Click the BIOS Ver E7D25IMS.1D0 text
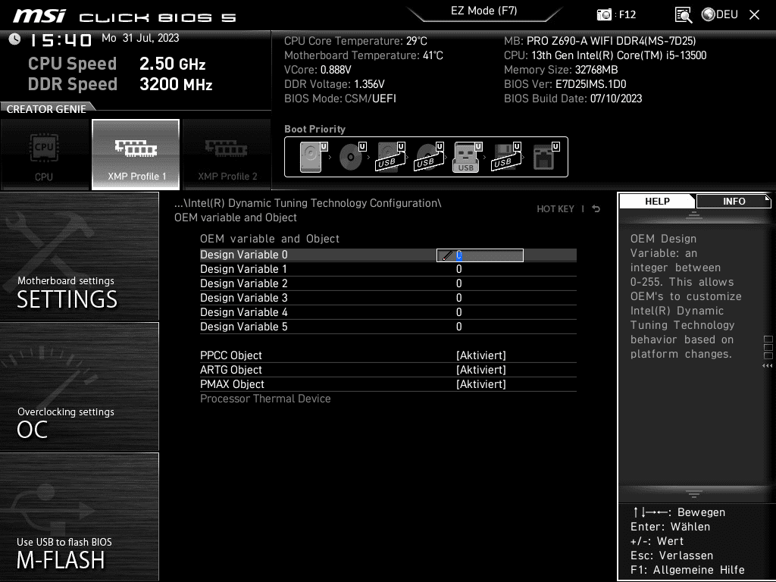Viewport: 776px width, 582px height. click(x=565, y=84)
